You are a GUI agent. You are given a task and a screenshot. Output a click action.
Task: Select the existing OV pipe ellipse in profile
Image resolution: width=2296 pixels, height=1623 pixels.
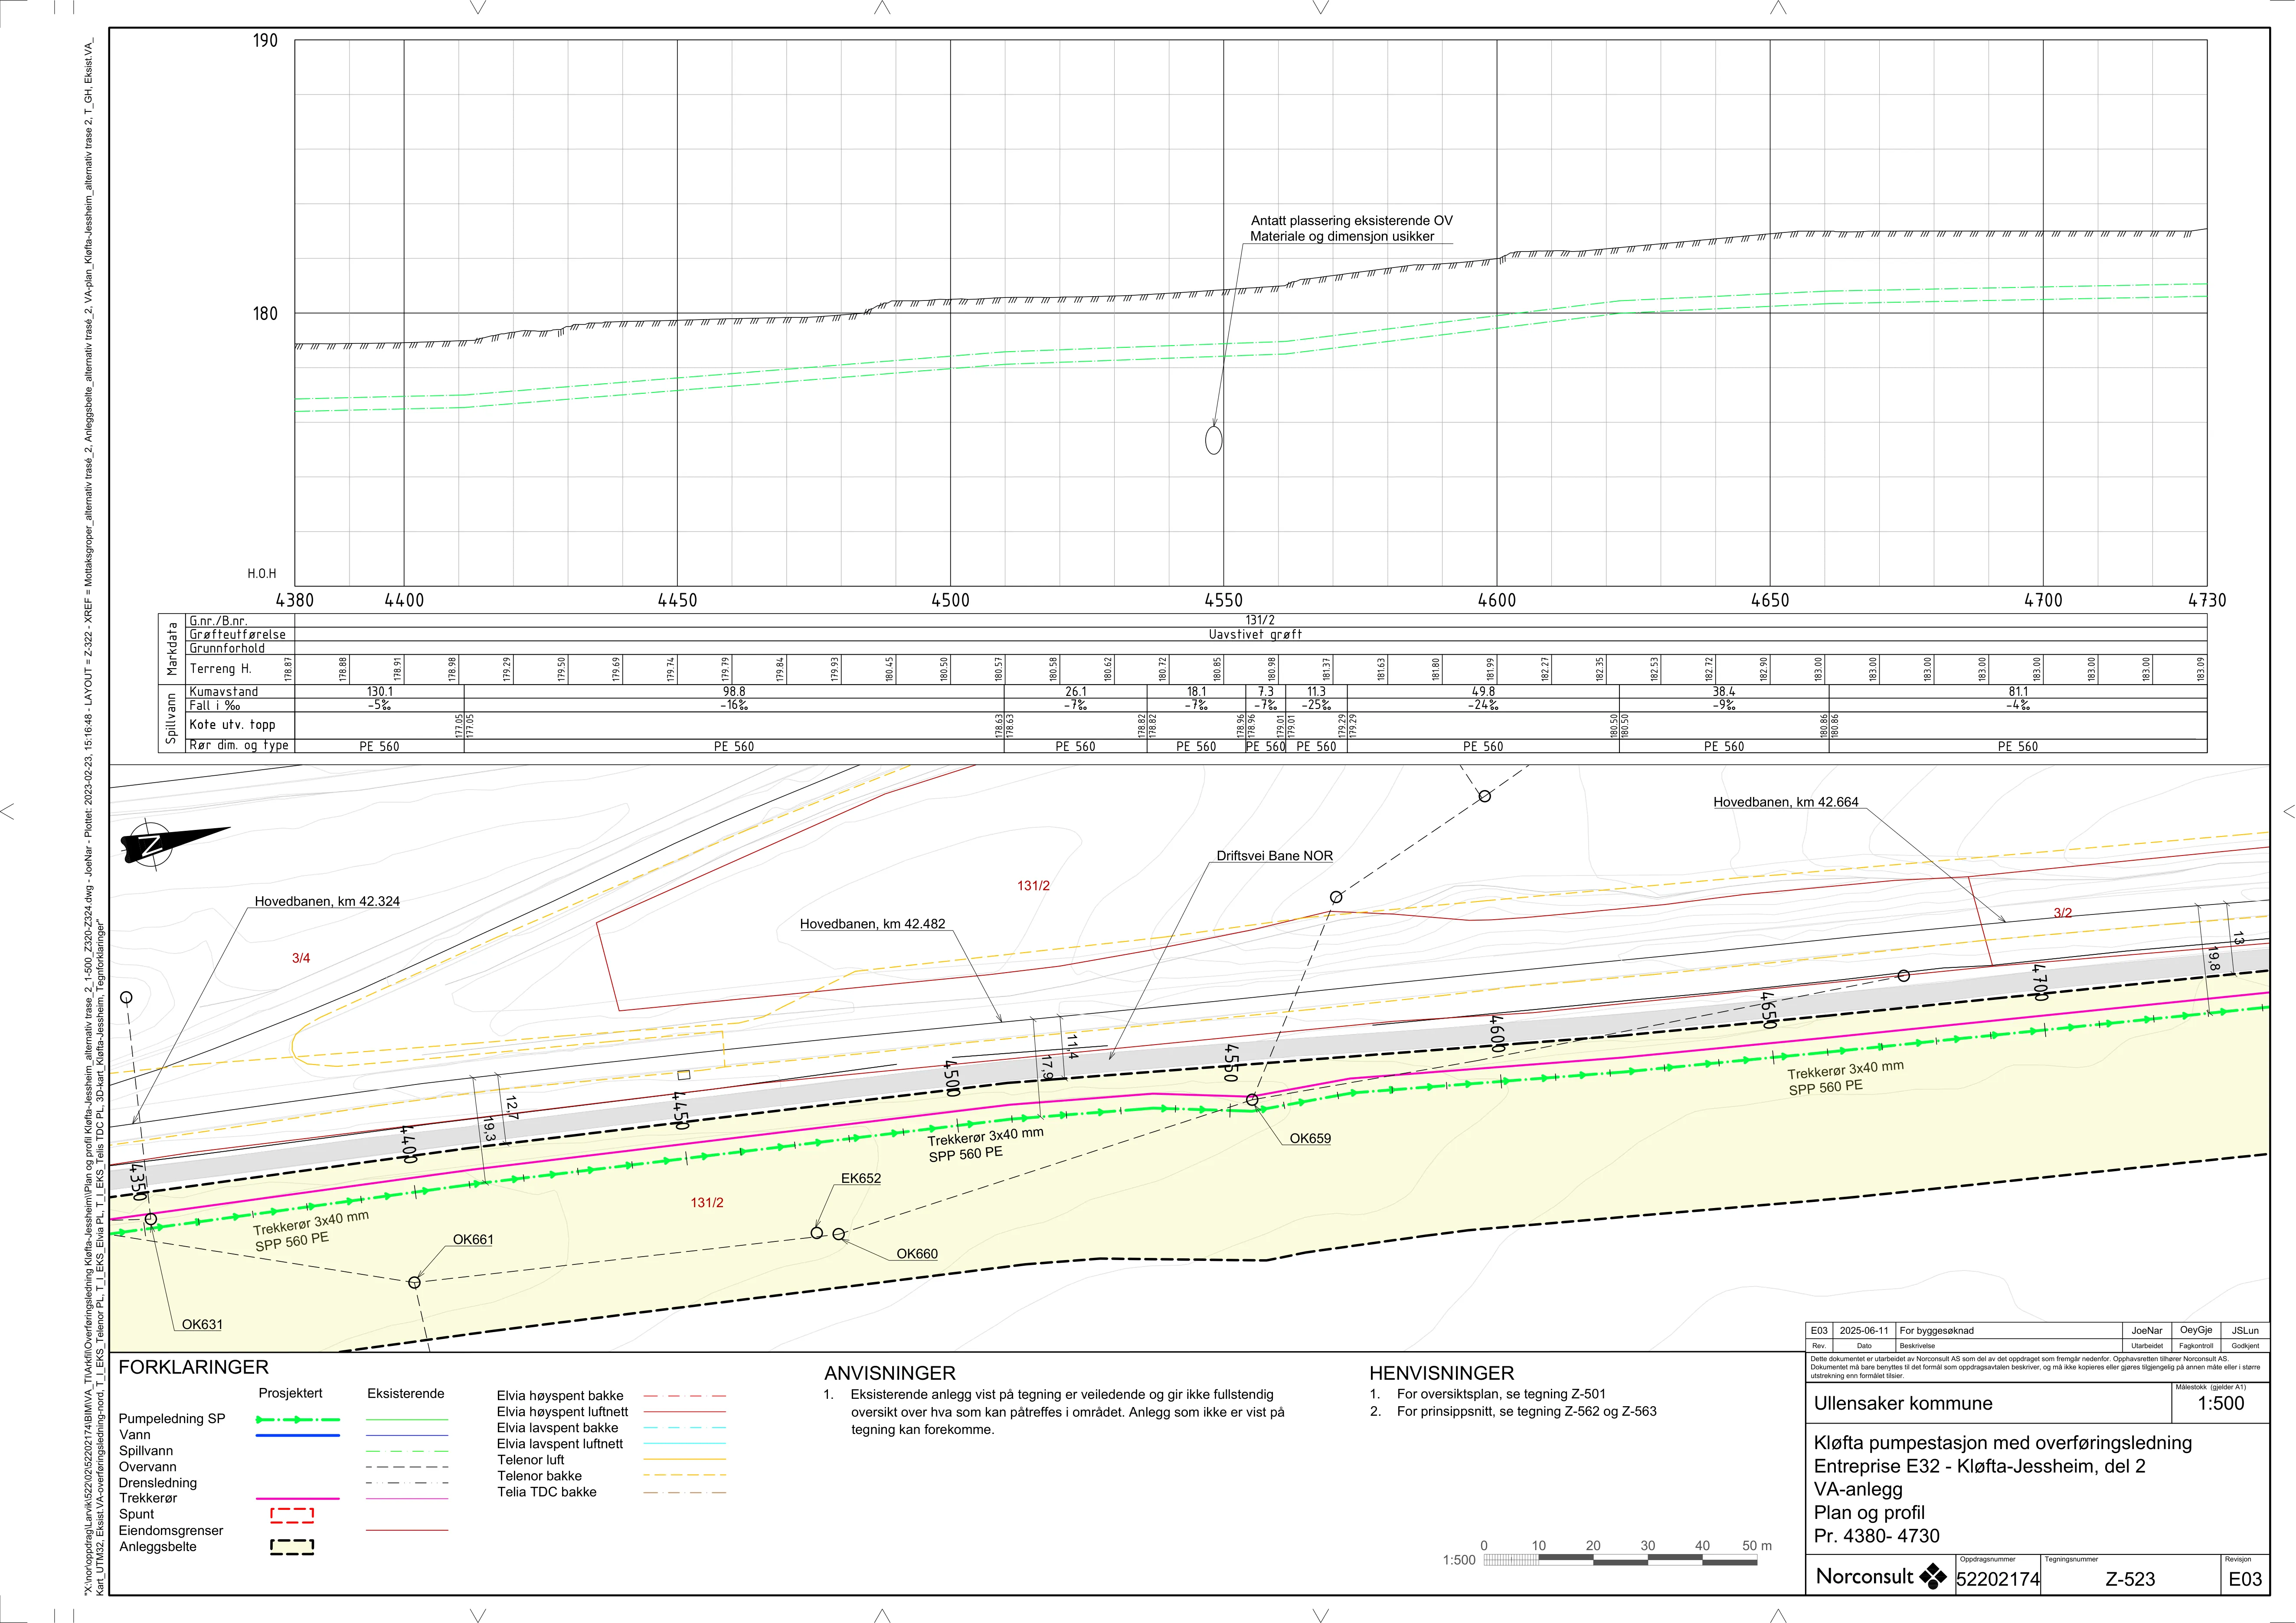(x=1214, y=440)
